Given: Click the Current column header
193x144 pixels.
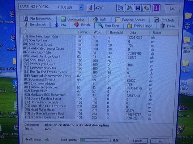Looking at the screenshot, I should coord(83,32).
